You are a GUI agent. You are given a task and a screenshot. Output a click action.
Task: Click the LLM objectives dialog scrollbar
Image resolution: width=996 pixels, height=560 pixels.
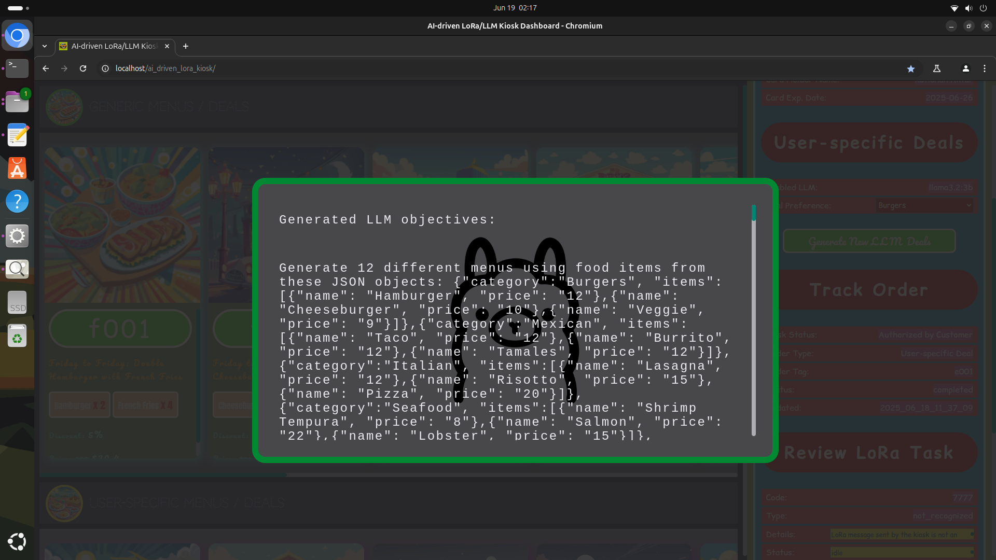(754, 320)
